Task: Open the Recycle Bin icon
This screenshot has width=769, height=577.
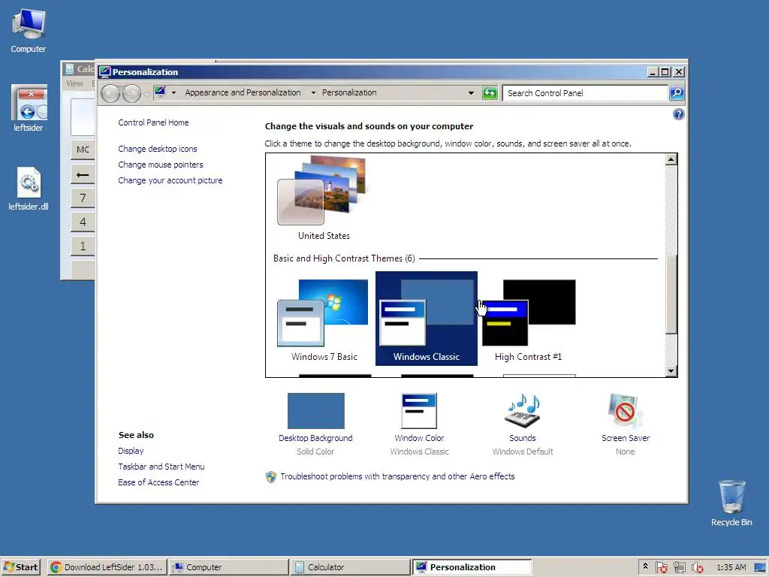Action: coord(731,503)
